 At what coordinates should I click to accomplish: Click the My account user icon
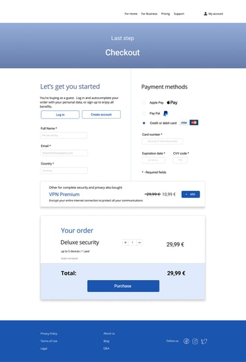205,14
